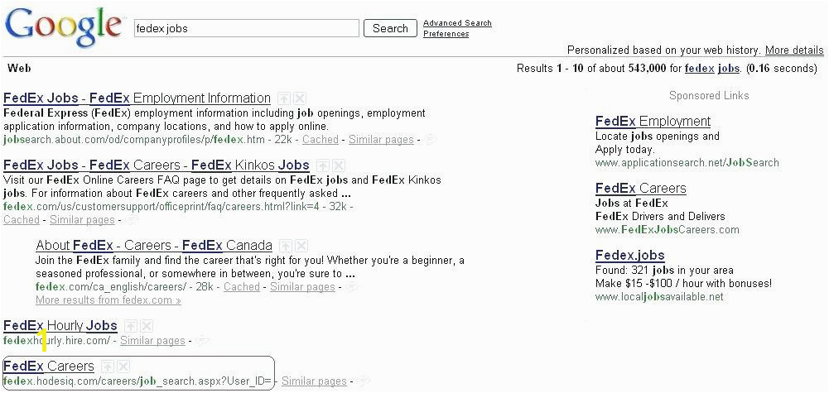Image resolution: width=829 pixels, height=393 pixels.
Task: Open the Preferences link
Action: [x=446, y=34]
